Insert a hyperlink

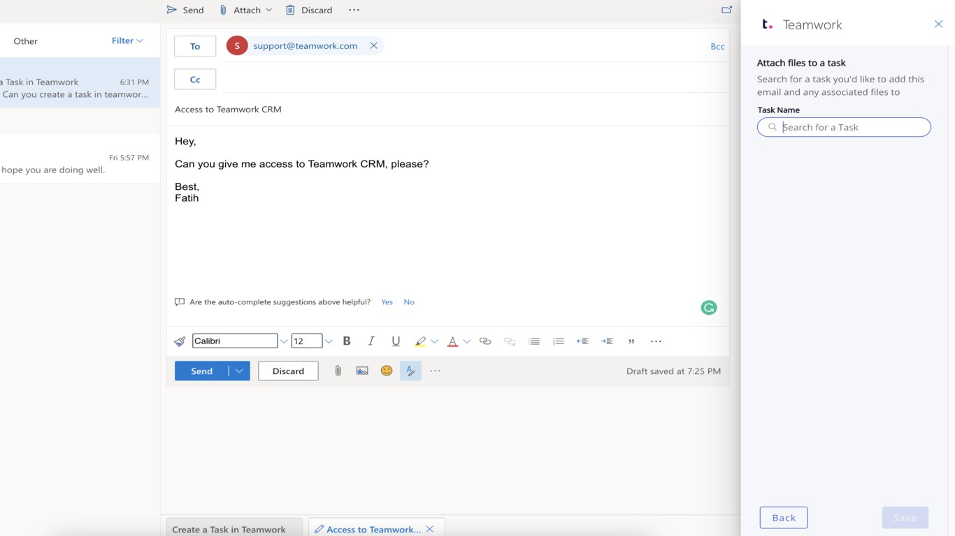click(x=485, y=341)
